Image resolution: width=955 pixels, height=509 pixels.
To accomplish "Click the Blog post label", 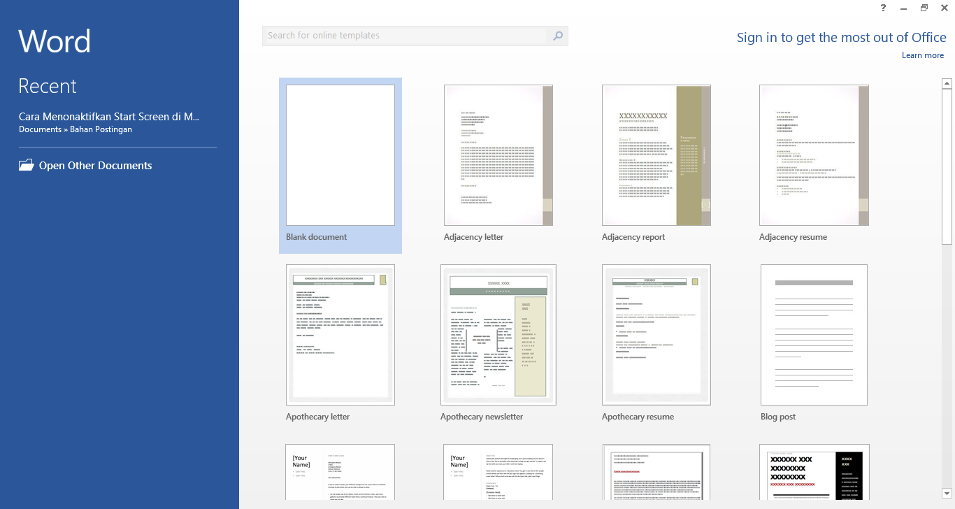I will coord(778,417).
